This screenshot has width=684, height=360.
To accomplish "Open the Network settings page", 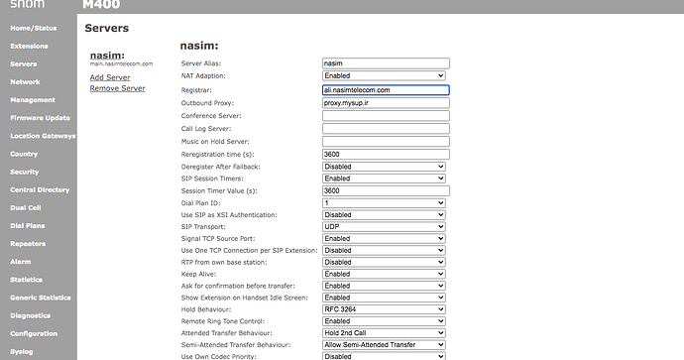I will click(x=25, y=81).
